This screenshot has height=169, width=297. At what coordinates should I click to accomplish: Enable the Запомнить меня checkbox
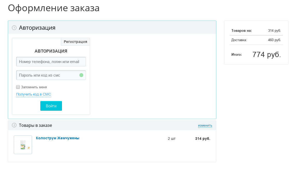[18, 87]
